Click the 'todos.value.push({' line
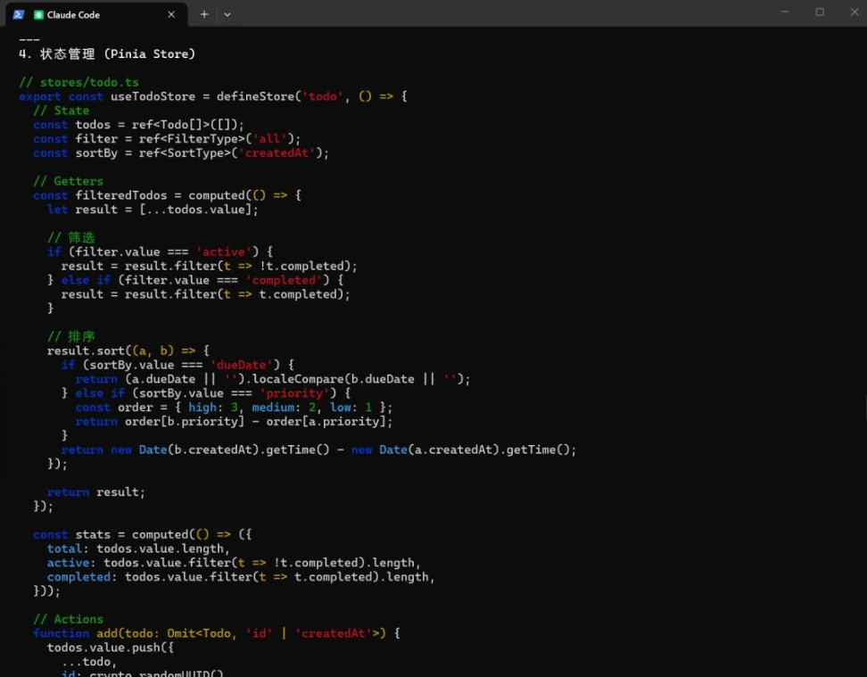This screenshot has height=677, width=867. coord(111,648)
